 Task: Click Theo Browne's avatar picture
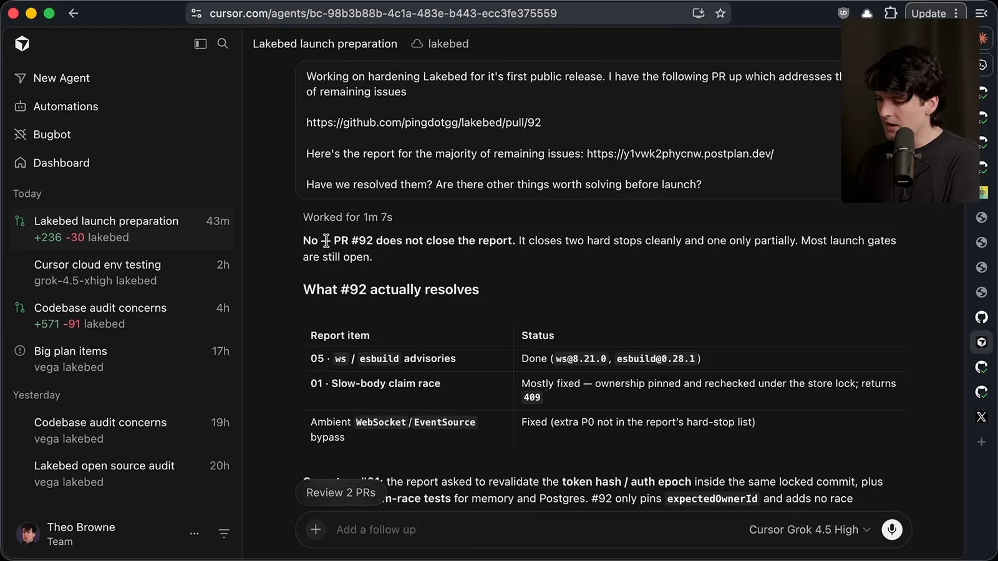click(27, 534)
